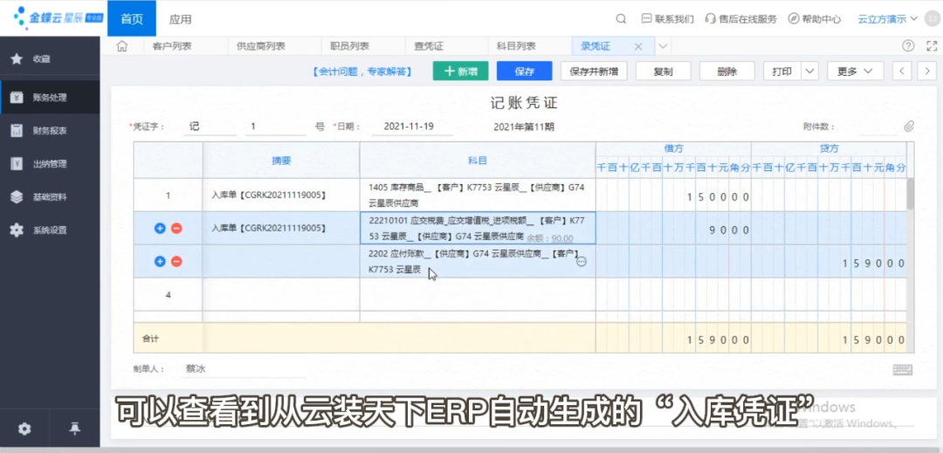Open 联系我们 contact link
The width and height of the screenshot is (943, 453).
coord(668,18)
